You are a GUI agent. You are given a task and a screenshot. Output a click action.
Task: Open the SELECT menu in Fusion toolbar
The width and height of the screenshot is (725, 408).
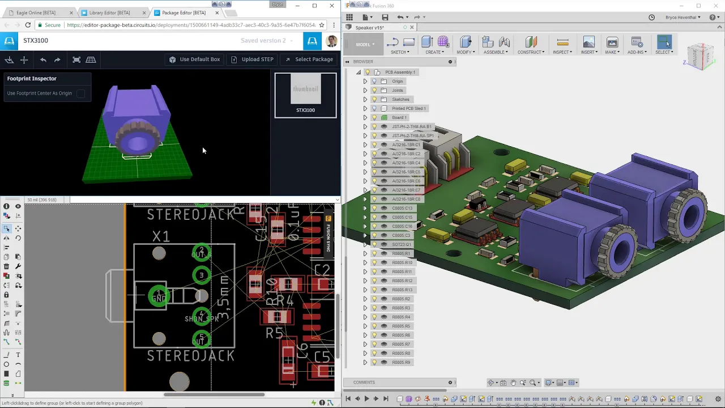[x=664, y=52]
